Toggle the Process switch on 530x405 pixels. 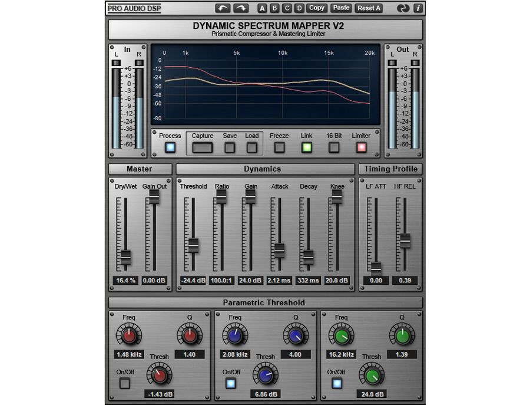click(x=170, y=146)
